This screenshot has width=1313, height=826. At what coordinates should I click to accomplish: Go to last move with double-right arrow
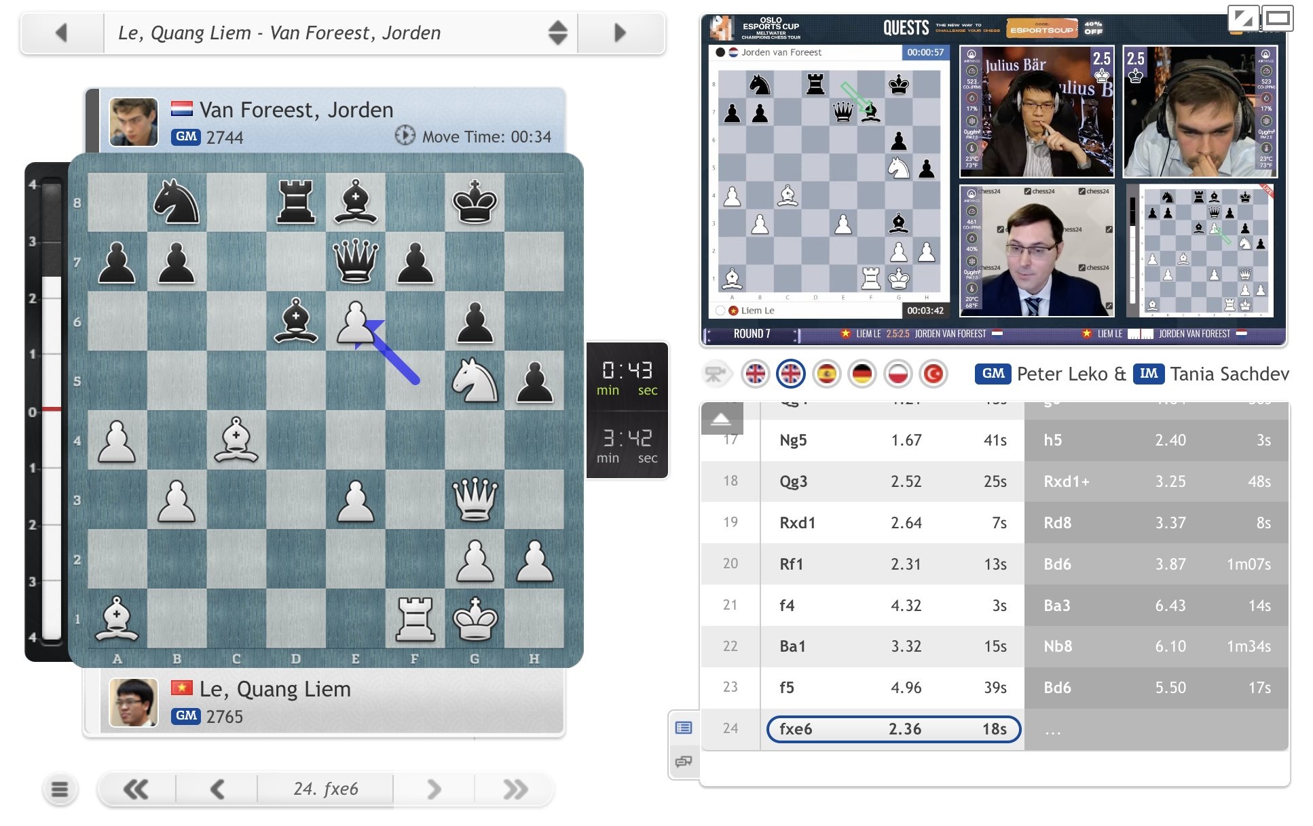[x=515, y=789]
